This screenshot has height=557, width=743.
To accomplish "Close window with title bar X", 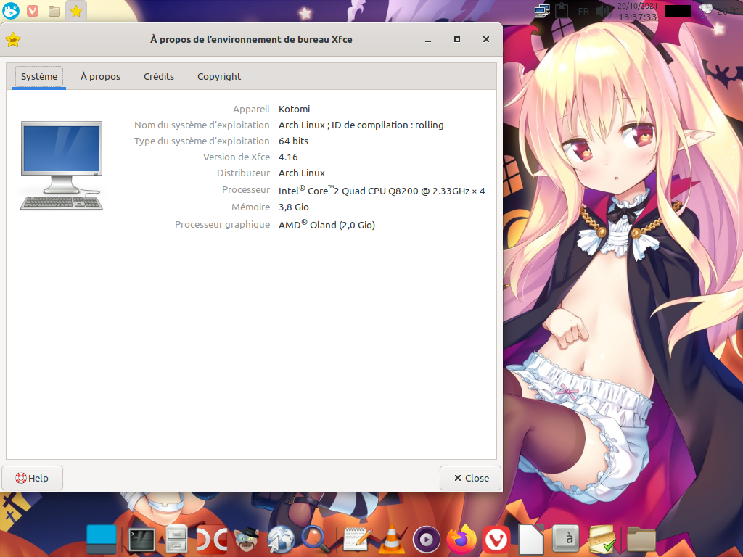I will click(485, 39).
